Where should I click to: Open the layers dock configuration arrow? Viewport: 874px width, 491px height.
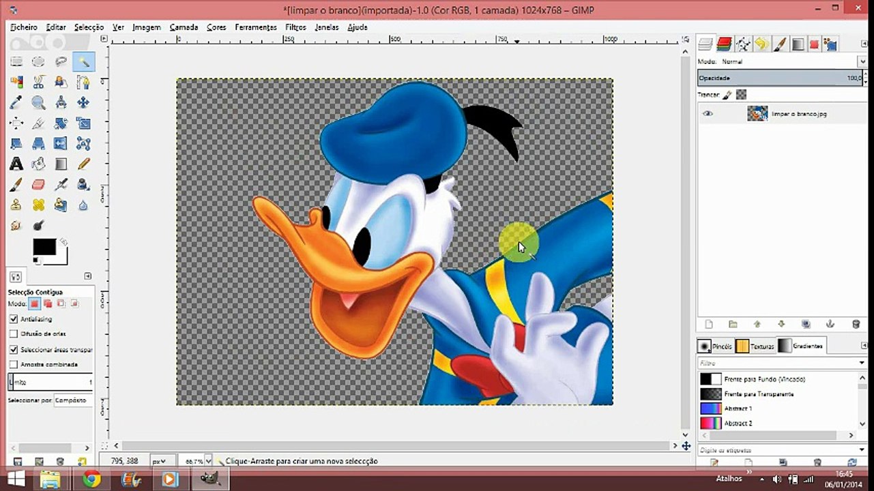click(863, 43)
